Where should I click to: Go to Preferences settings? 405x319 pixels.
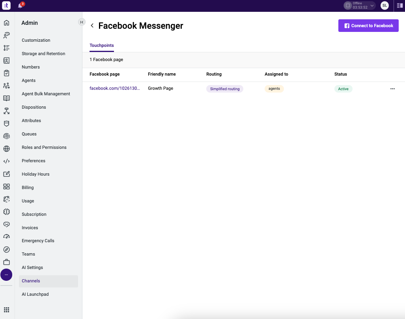point(34,161)
